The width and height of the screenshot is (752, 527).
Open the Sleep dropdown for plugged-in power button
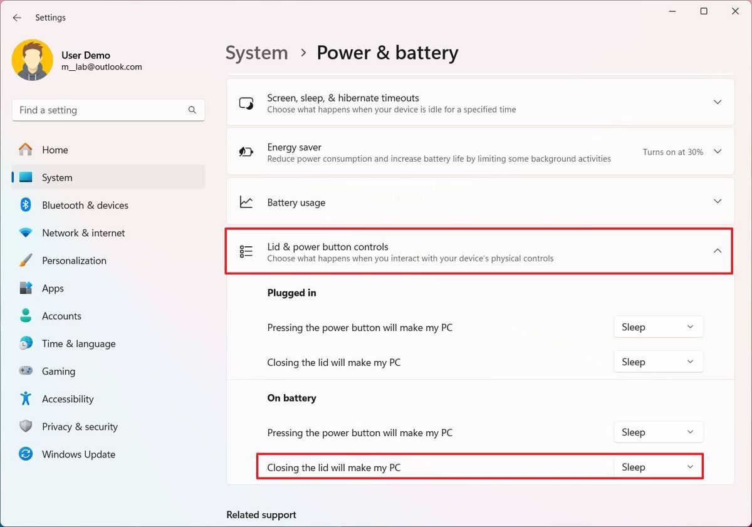click(x=658, y=326)
